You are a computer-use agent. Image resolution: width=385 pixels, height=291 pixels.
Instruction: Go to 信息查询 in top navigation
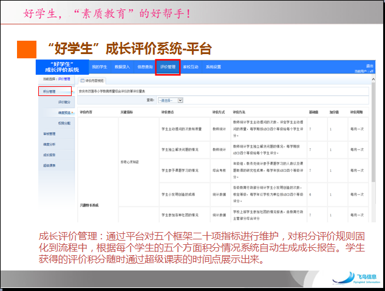pyautogui.click(x=145, y=67)
